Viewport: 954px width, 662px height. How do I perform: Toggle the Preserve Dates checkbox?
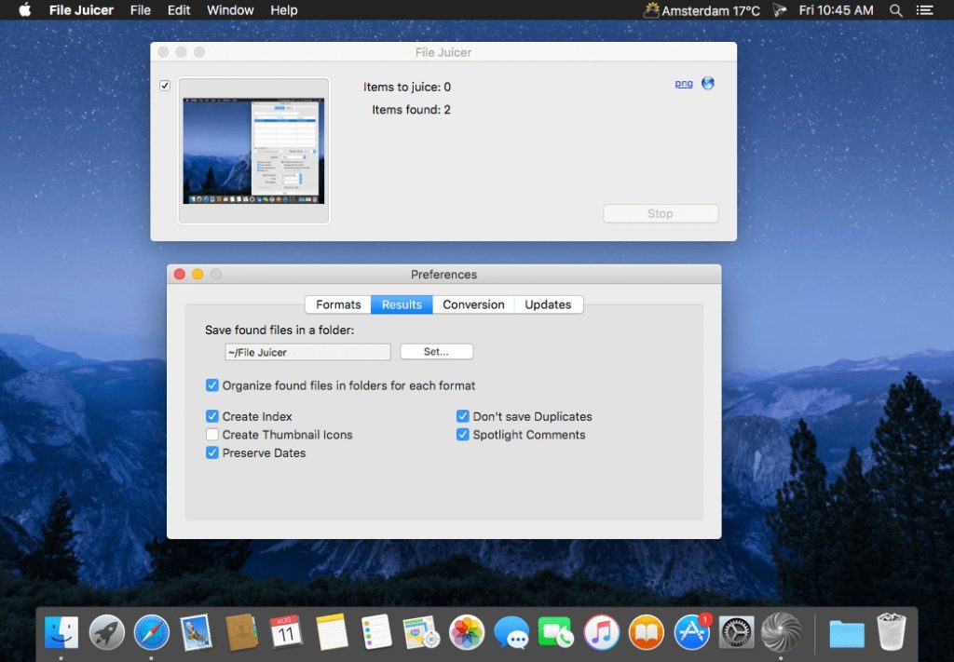point(212,453)
